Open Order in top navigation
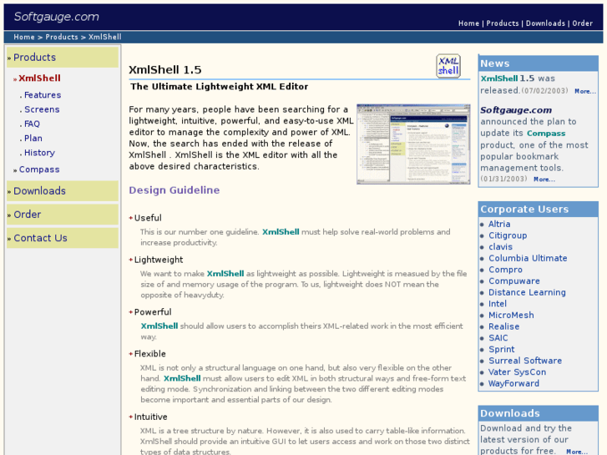The image size is (607, 455). pos(582,23)
